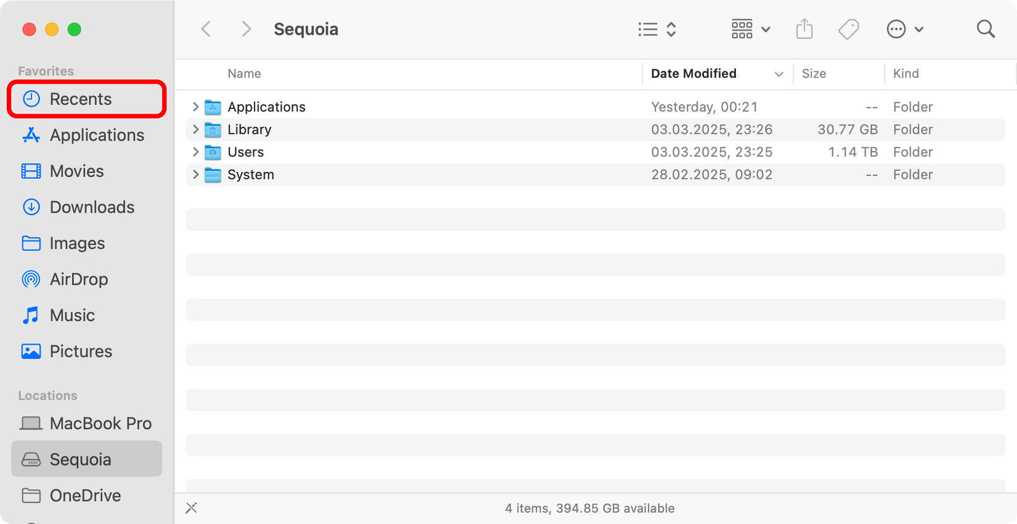Select AirDrop in the sidebar

(79, 279)
